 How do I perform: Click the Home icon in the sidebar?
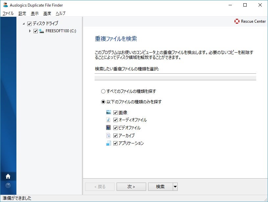[x=8, y=176]
